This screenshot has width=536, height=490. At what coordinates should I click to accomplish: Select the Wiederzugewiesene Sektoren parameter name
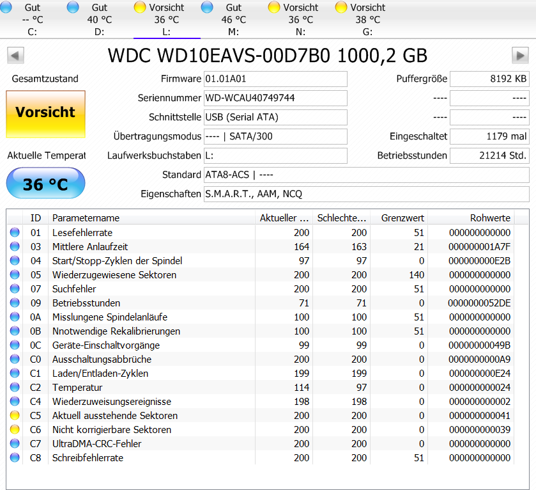114,275
